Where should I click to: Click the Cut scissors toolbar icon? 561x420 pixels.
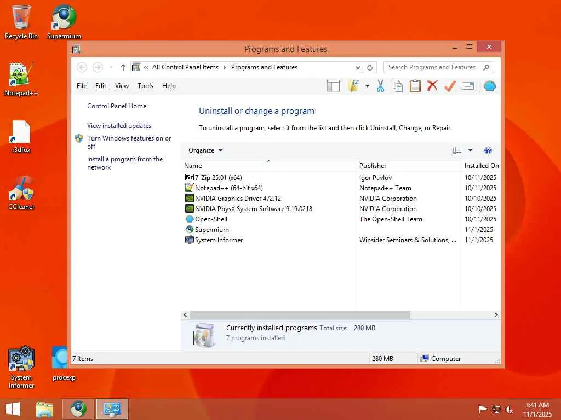click(x=380, y=86)
